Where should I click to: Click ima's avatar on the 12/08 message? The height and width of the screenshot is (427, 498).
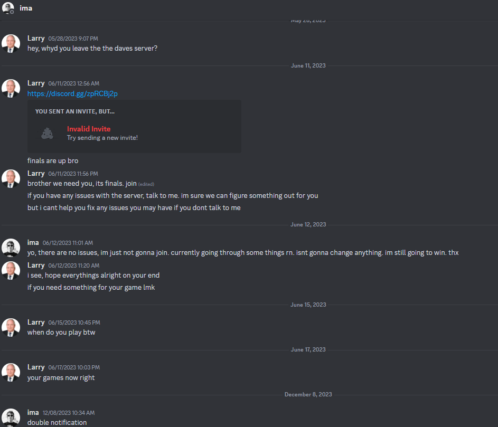(x=11, y=417)
